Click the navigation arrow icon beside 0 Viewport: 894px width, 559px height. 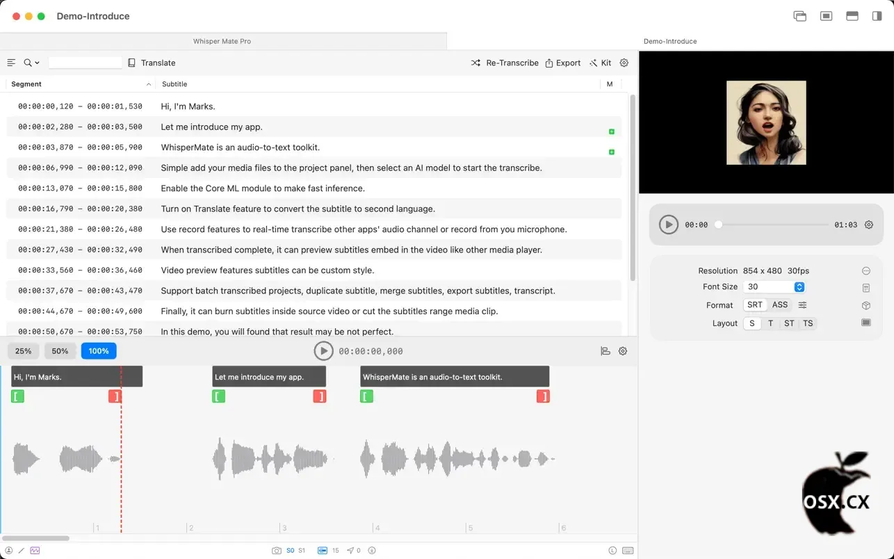click(x=350, y=551)
